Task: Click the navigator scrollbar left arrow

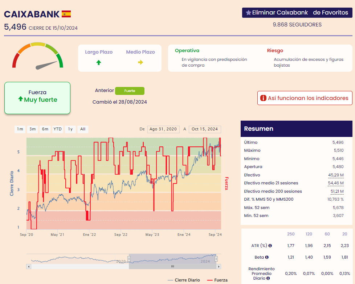Action: (29, 267)
